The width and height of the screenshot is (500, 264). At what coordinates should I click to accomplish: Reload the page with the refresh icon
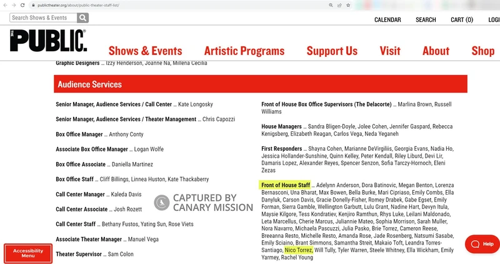point(24,5)
